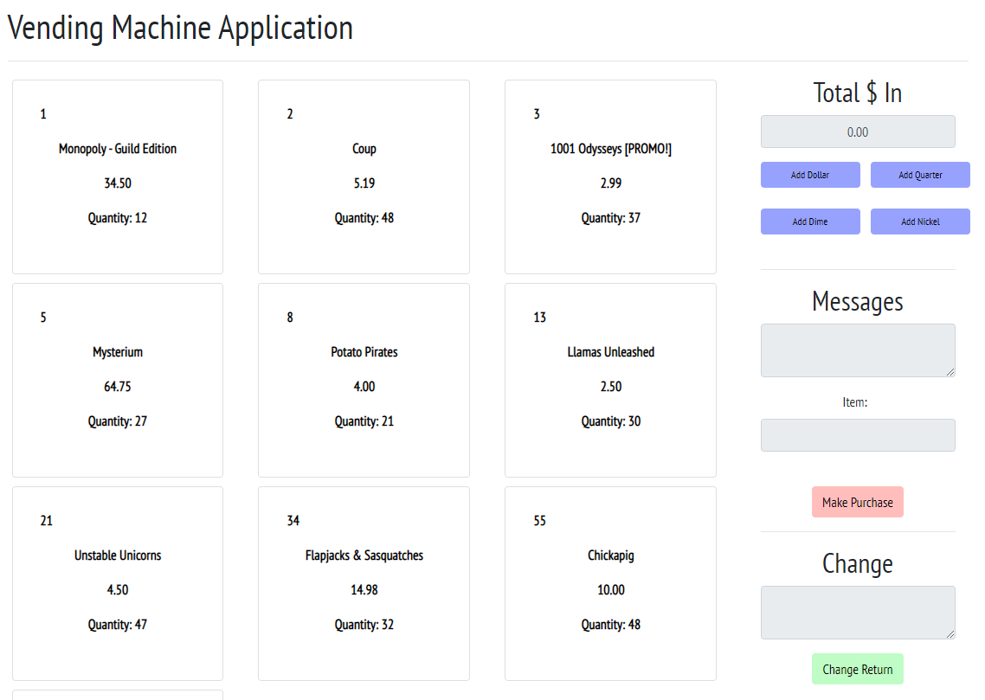Click item number 55
The width and height of the screenshot is (985, 700).
pos(539,520)
